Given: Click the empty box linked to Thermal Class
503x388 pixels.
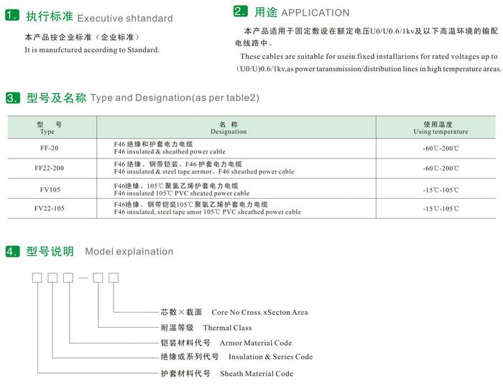Looking at the screenshot, I should [97, 278].
